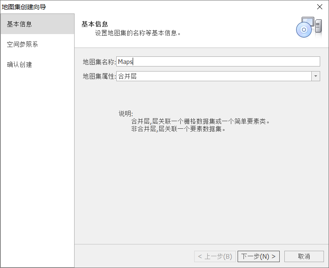329x268 pixels.
Task: Close the 地图集创建向导 dialog window
Action: [320, 6]
